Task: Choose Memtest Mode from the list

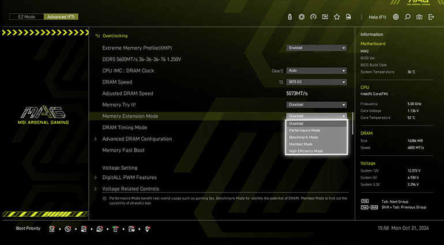Action: point(317,144)
